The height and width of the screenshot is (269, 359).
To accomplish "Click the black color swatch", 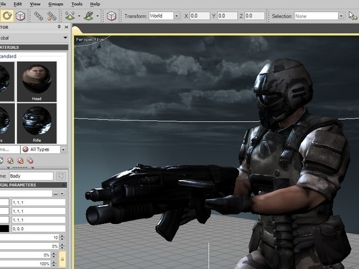I will pyautogui.click(x=4, y=229).
